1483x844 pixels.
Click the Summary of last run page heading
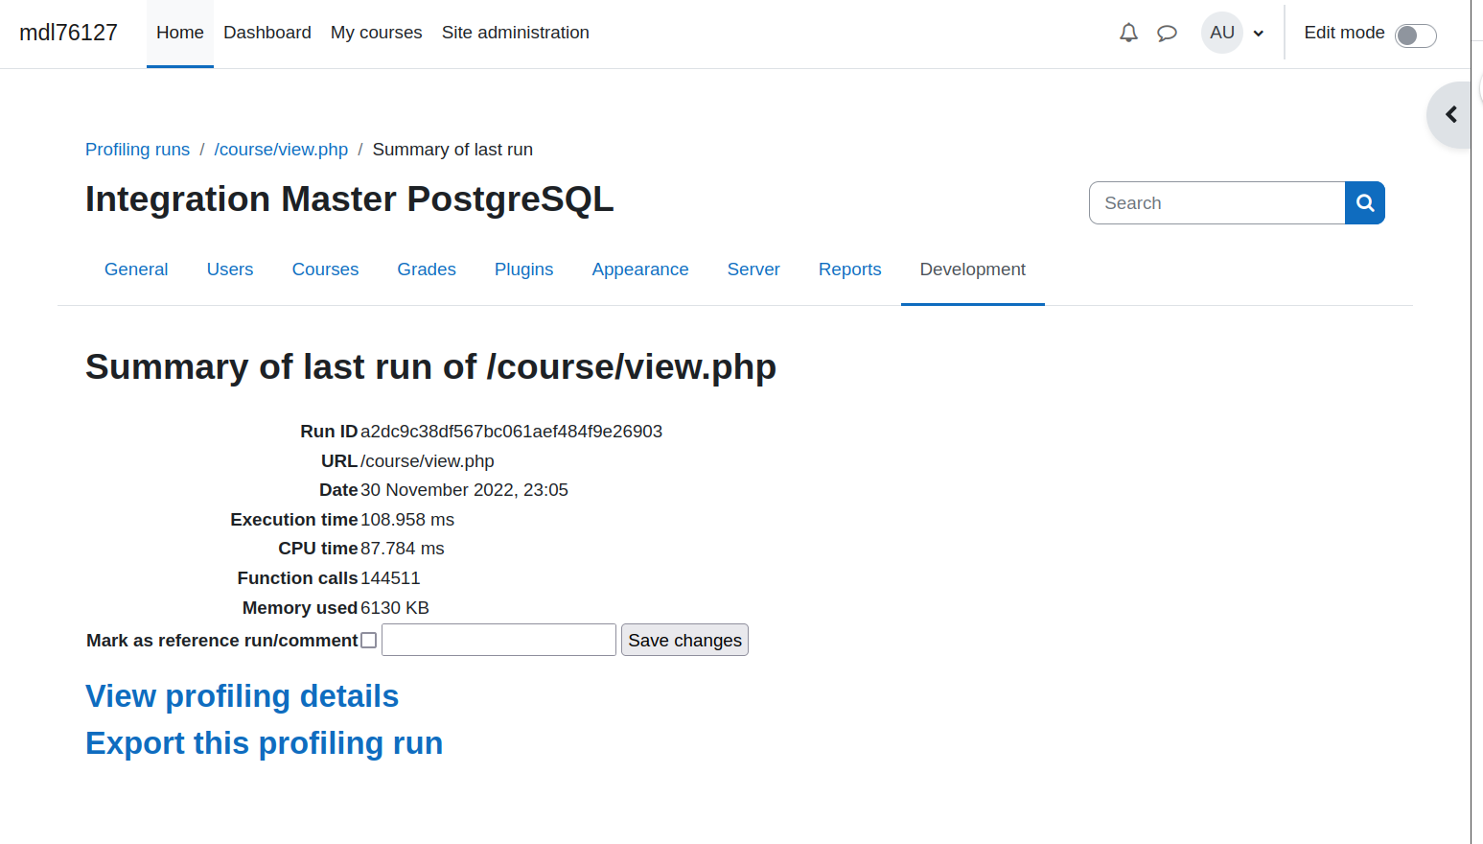click(431, 367)
